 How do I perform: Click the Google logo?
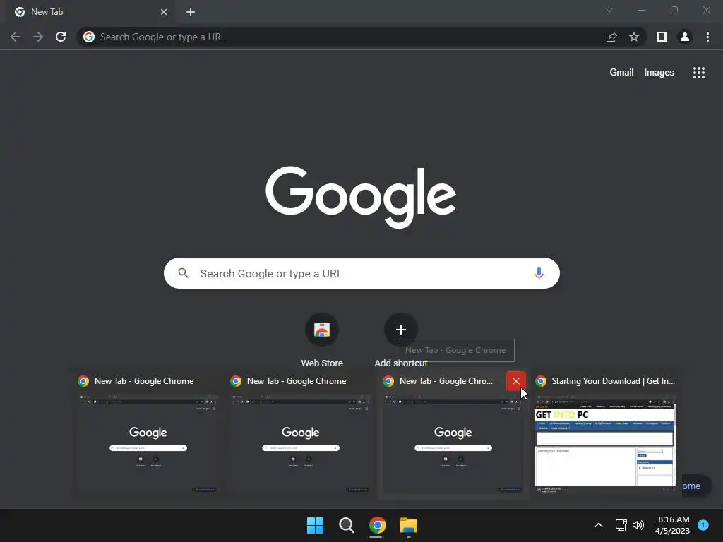click(x=361, y=197)
